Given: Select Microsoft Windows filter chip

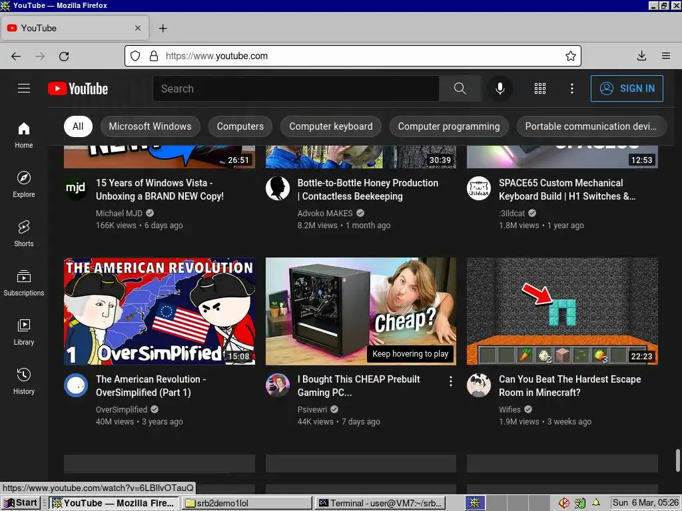Looking at the screenshot, I should tap(150, 126).
